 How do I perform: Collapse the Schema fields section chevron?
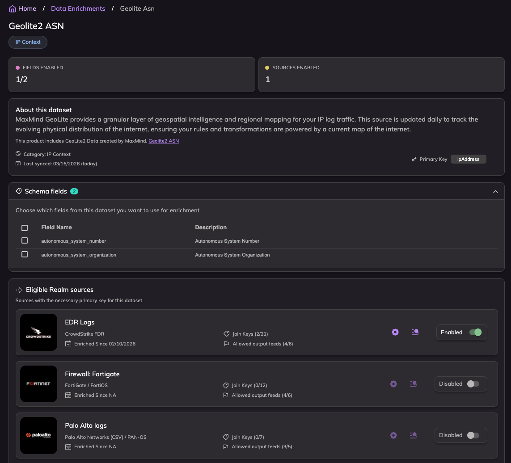point(495,191)
